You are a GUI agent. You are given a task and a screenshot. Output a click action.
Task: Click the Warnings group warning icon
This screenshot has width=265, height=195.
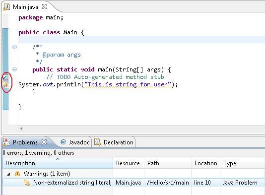pyautogui.click(x=17, y=174)
